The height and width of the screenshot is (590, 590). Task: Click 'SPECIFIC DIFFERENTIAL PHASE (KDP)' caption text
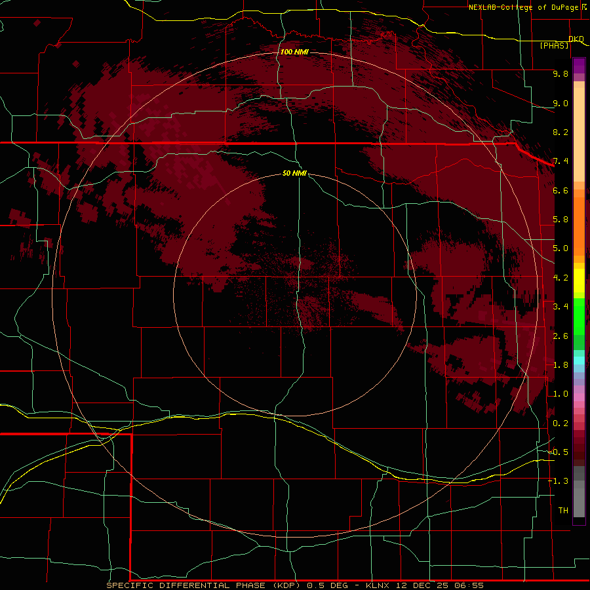(203, 585)
